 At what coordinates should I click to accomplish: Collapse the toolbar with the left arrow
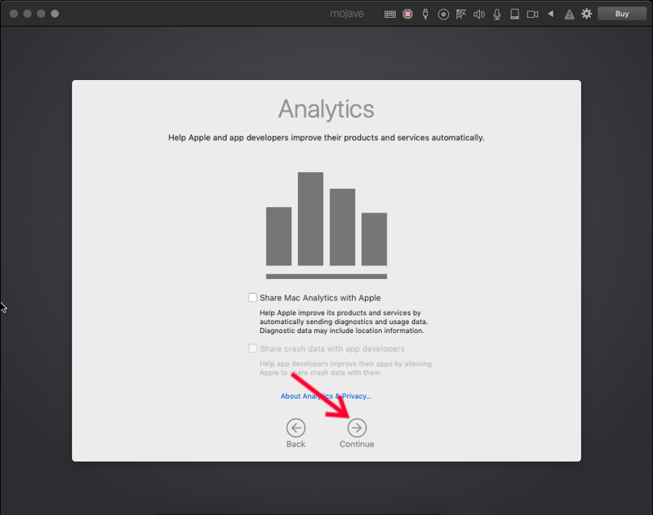(x=550, y=14)
